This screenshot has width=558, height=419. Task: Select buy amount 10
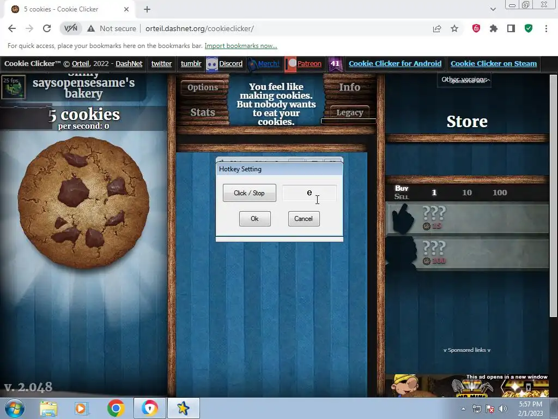click(466, 193)
